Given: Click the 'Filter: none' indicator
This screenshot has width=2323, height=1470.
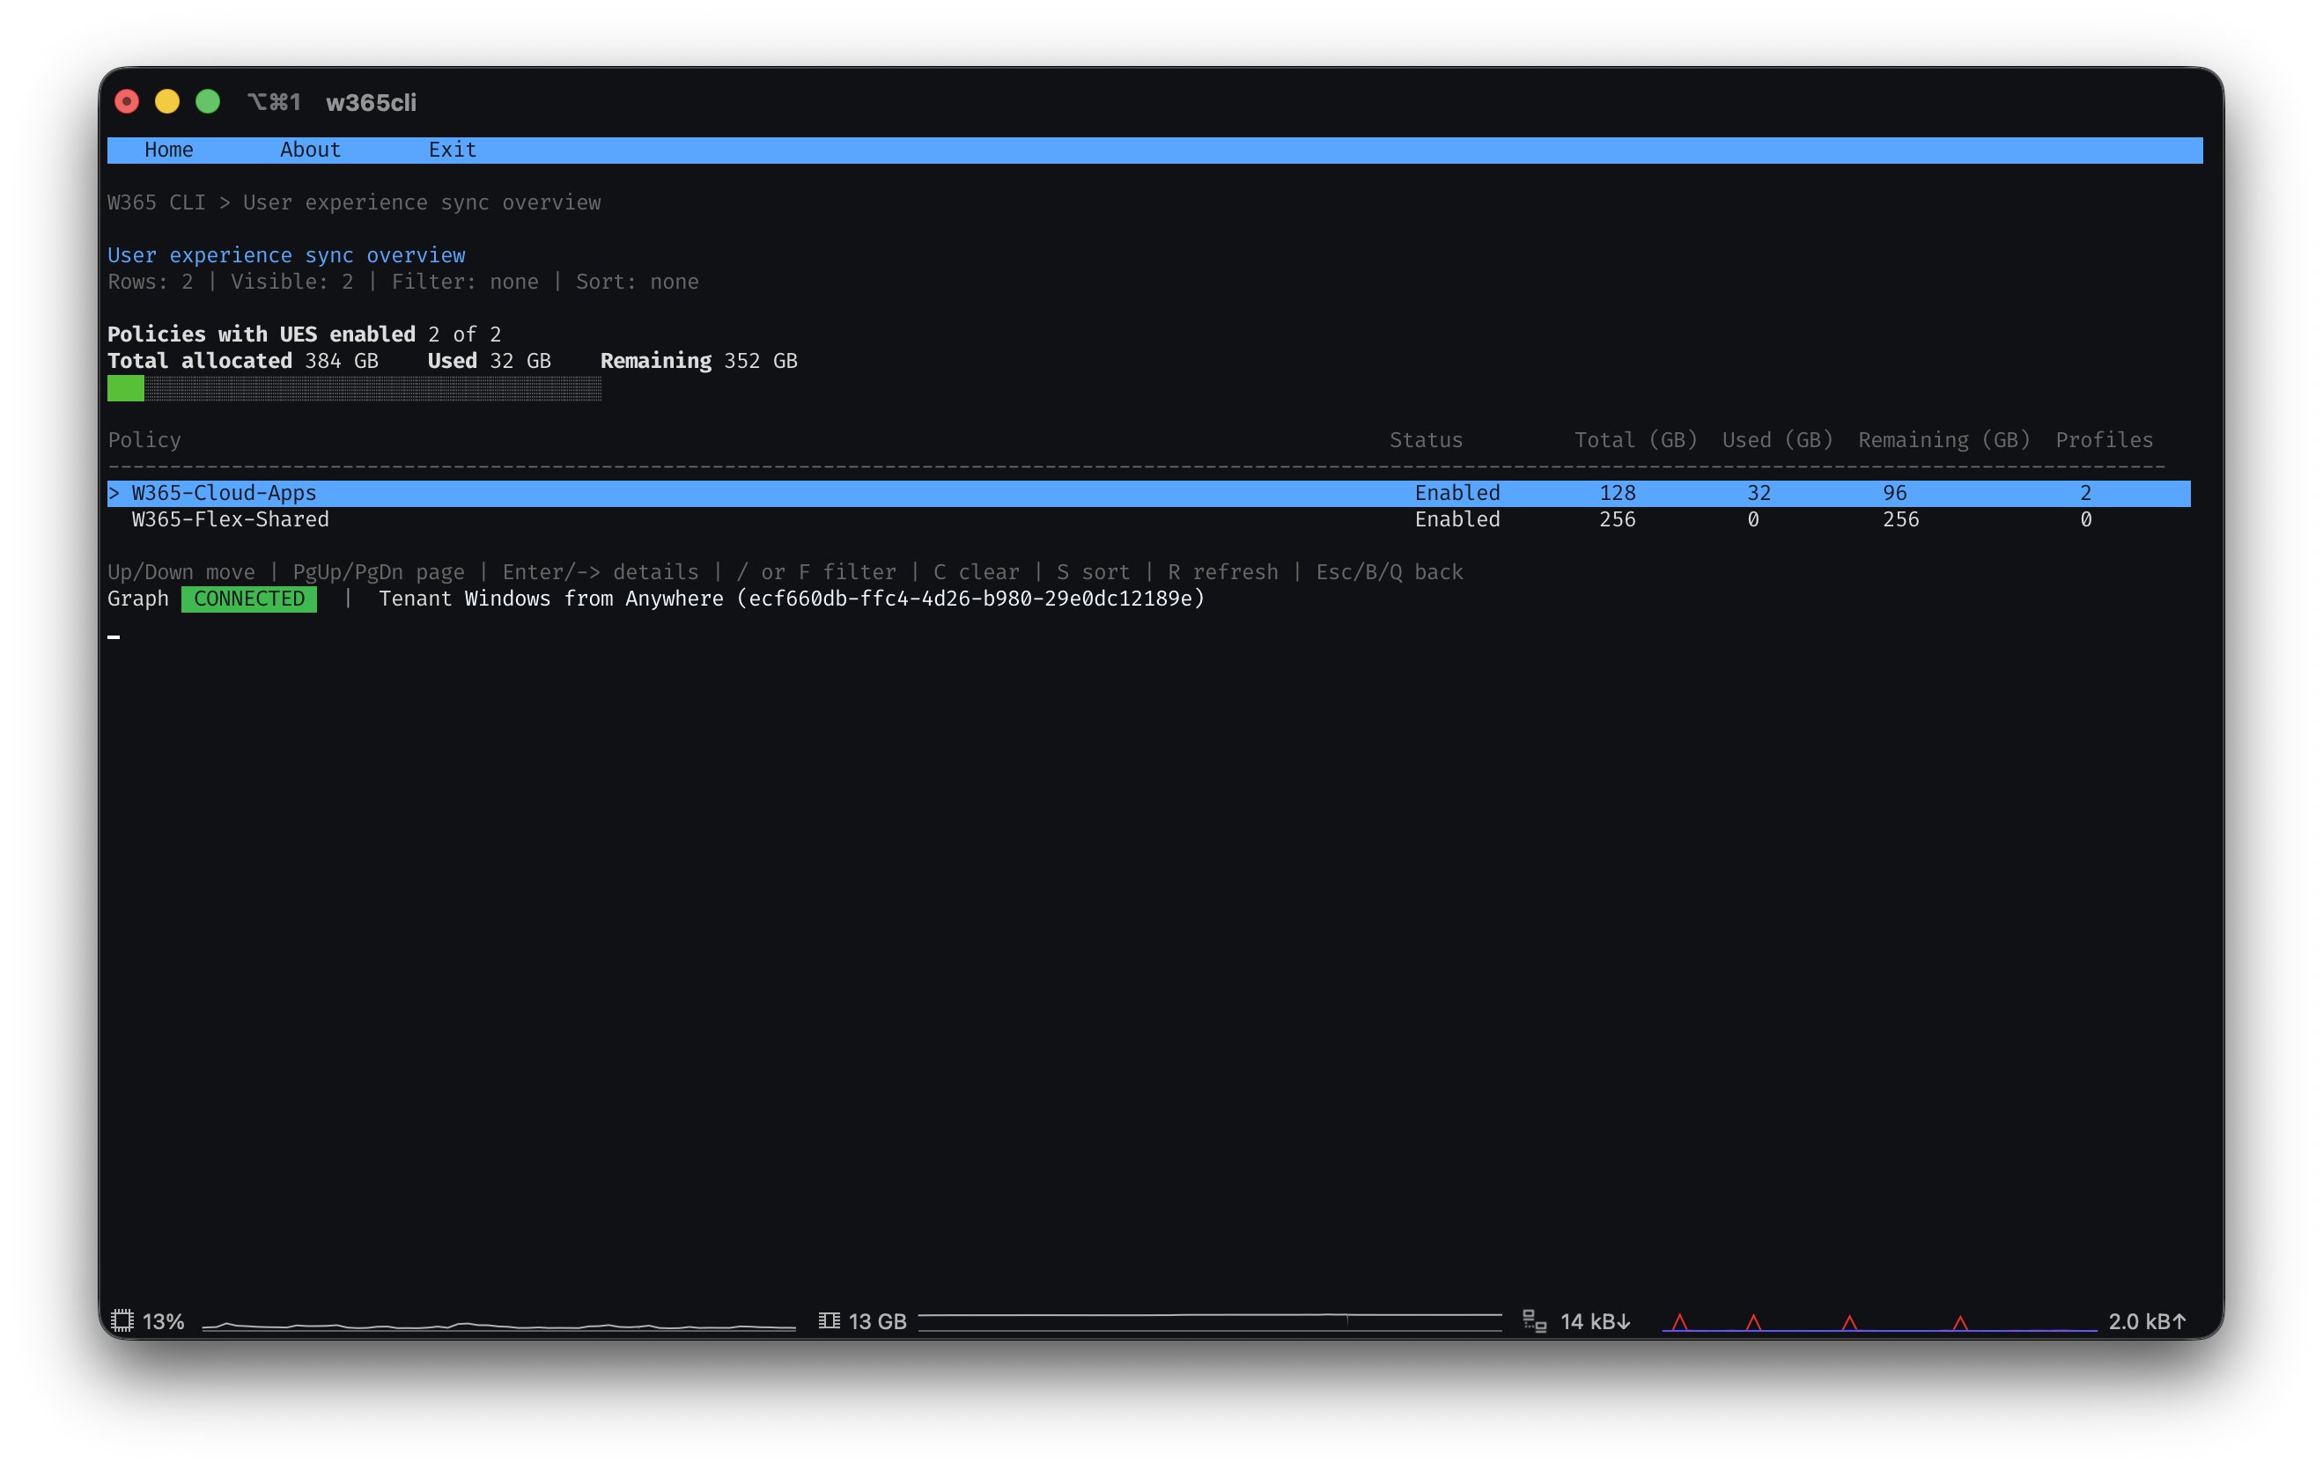Looking at the screenshot, I should pyautogui.click(x=465, y=282).
